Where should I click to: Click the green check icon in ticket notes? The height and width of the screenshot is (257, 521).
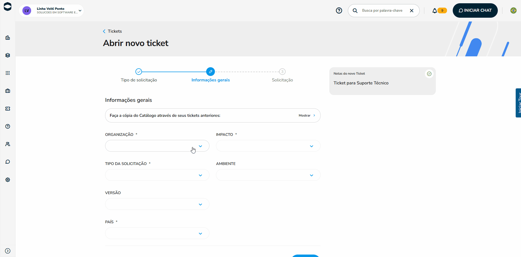tap(429, 74)
